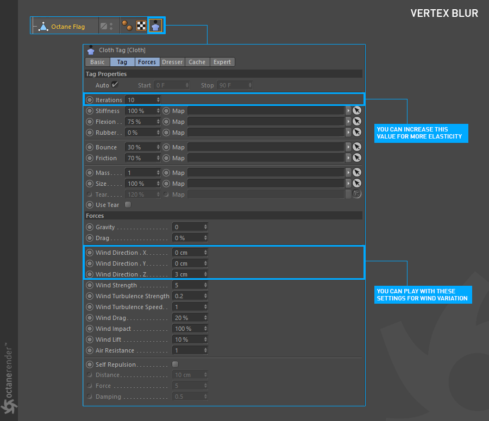Click the Phong spheres tag on Octane Flag

pos(127,26)
